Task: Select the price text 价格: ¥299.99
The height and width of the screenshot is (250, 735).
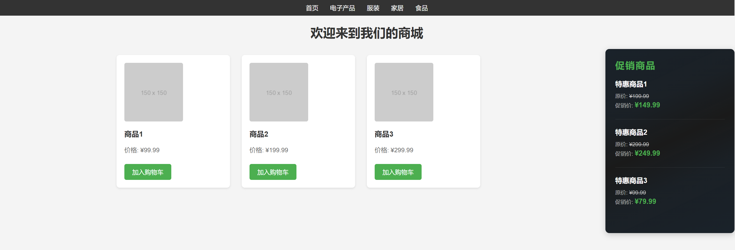Action: click(x=394, y=150)
